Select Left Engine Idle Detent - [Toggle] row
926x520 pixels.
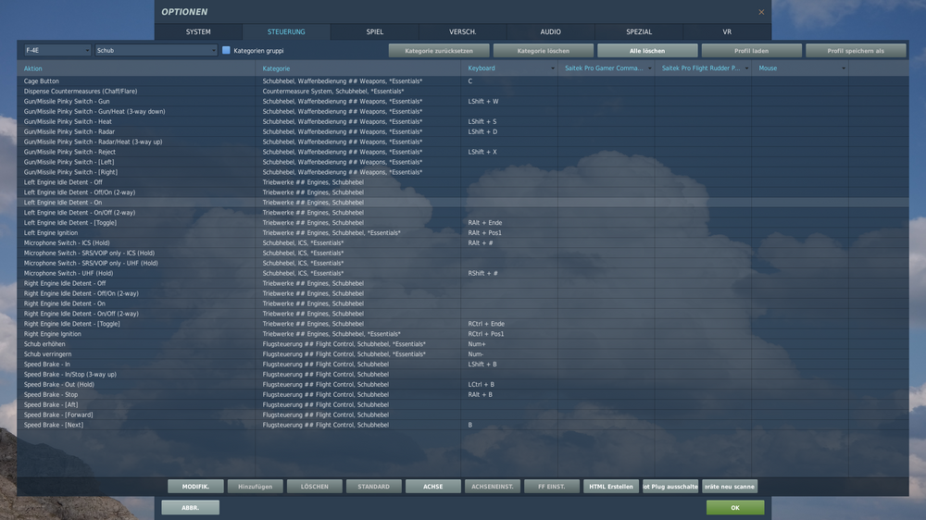point(462,222)
